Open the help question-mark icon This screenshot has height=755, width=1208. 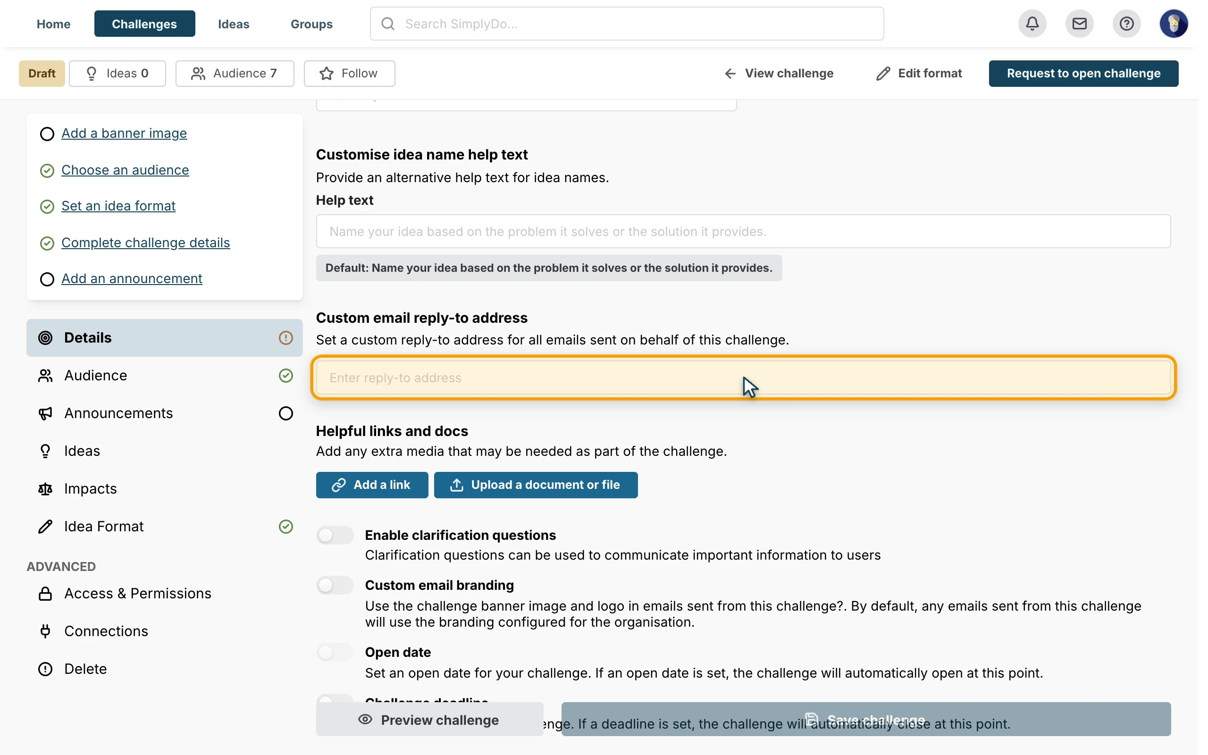coord(1126,24)
